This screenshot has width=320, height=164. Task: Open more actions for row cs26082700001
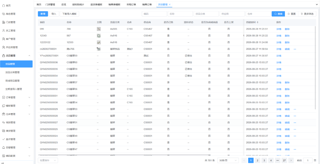click(295, 49)
